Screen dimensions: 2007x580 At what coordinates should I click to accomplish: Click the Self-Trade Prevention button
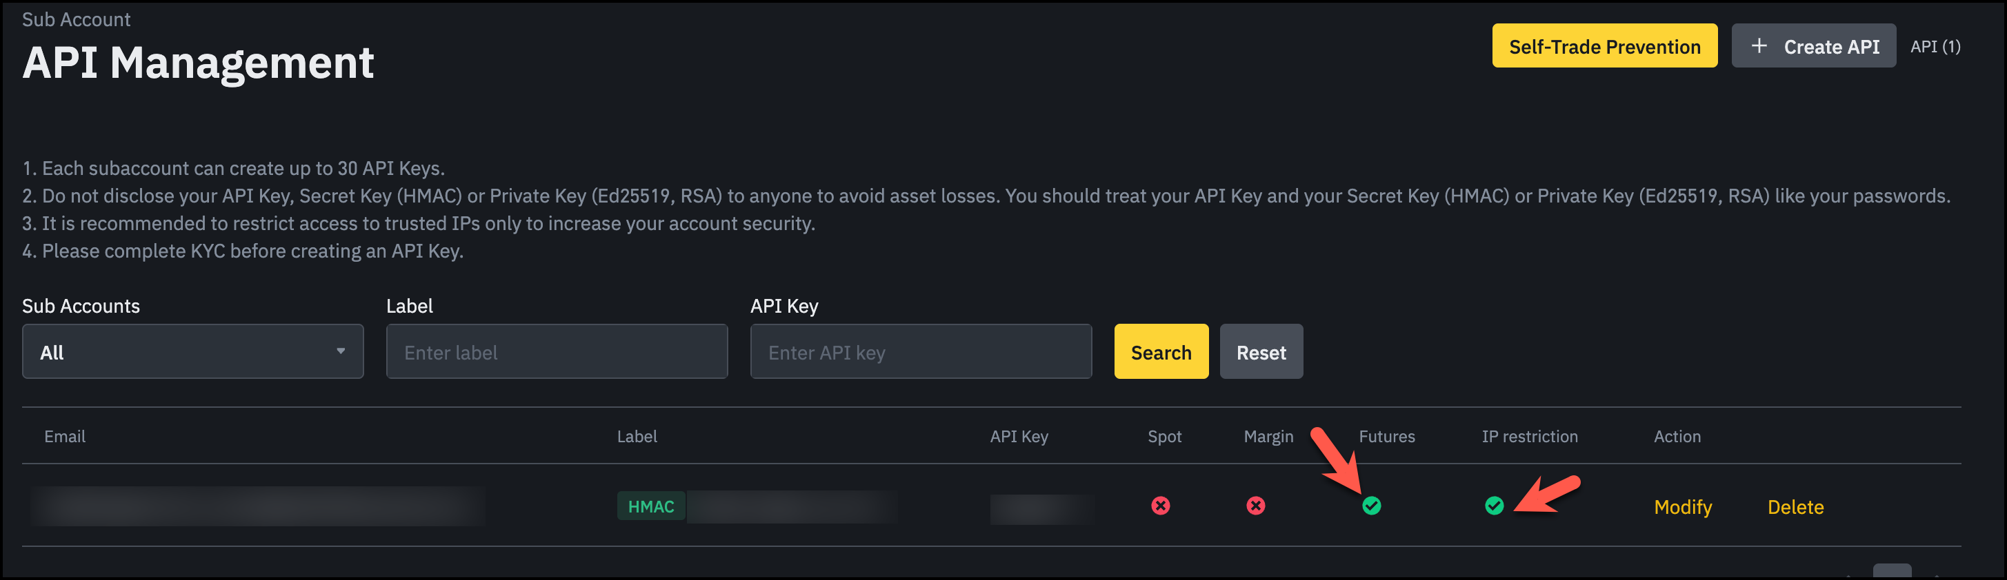pos(1604,47)
